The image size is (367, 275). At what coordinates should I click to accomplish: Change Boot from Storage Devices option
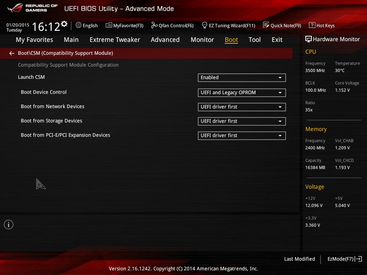click(x=242, y=121)
